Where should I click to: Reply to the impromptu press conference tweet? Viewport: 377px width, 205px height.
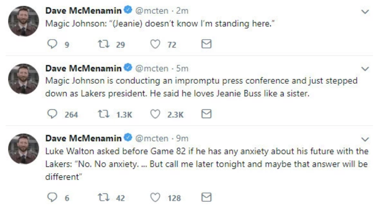pyautogui.click(x=53, y=115)
